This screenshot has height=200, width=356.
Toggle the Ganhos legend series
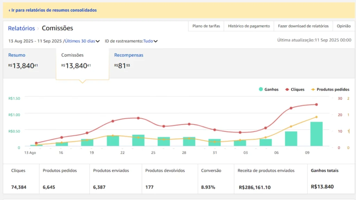269,90
